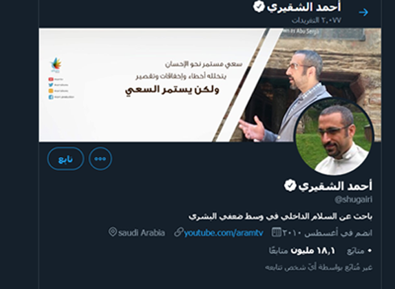
Task: Open the round profile photo
Action: (334, 137)
